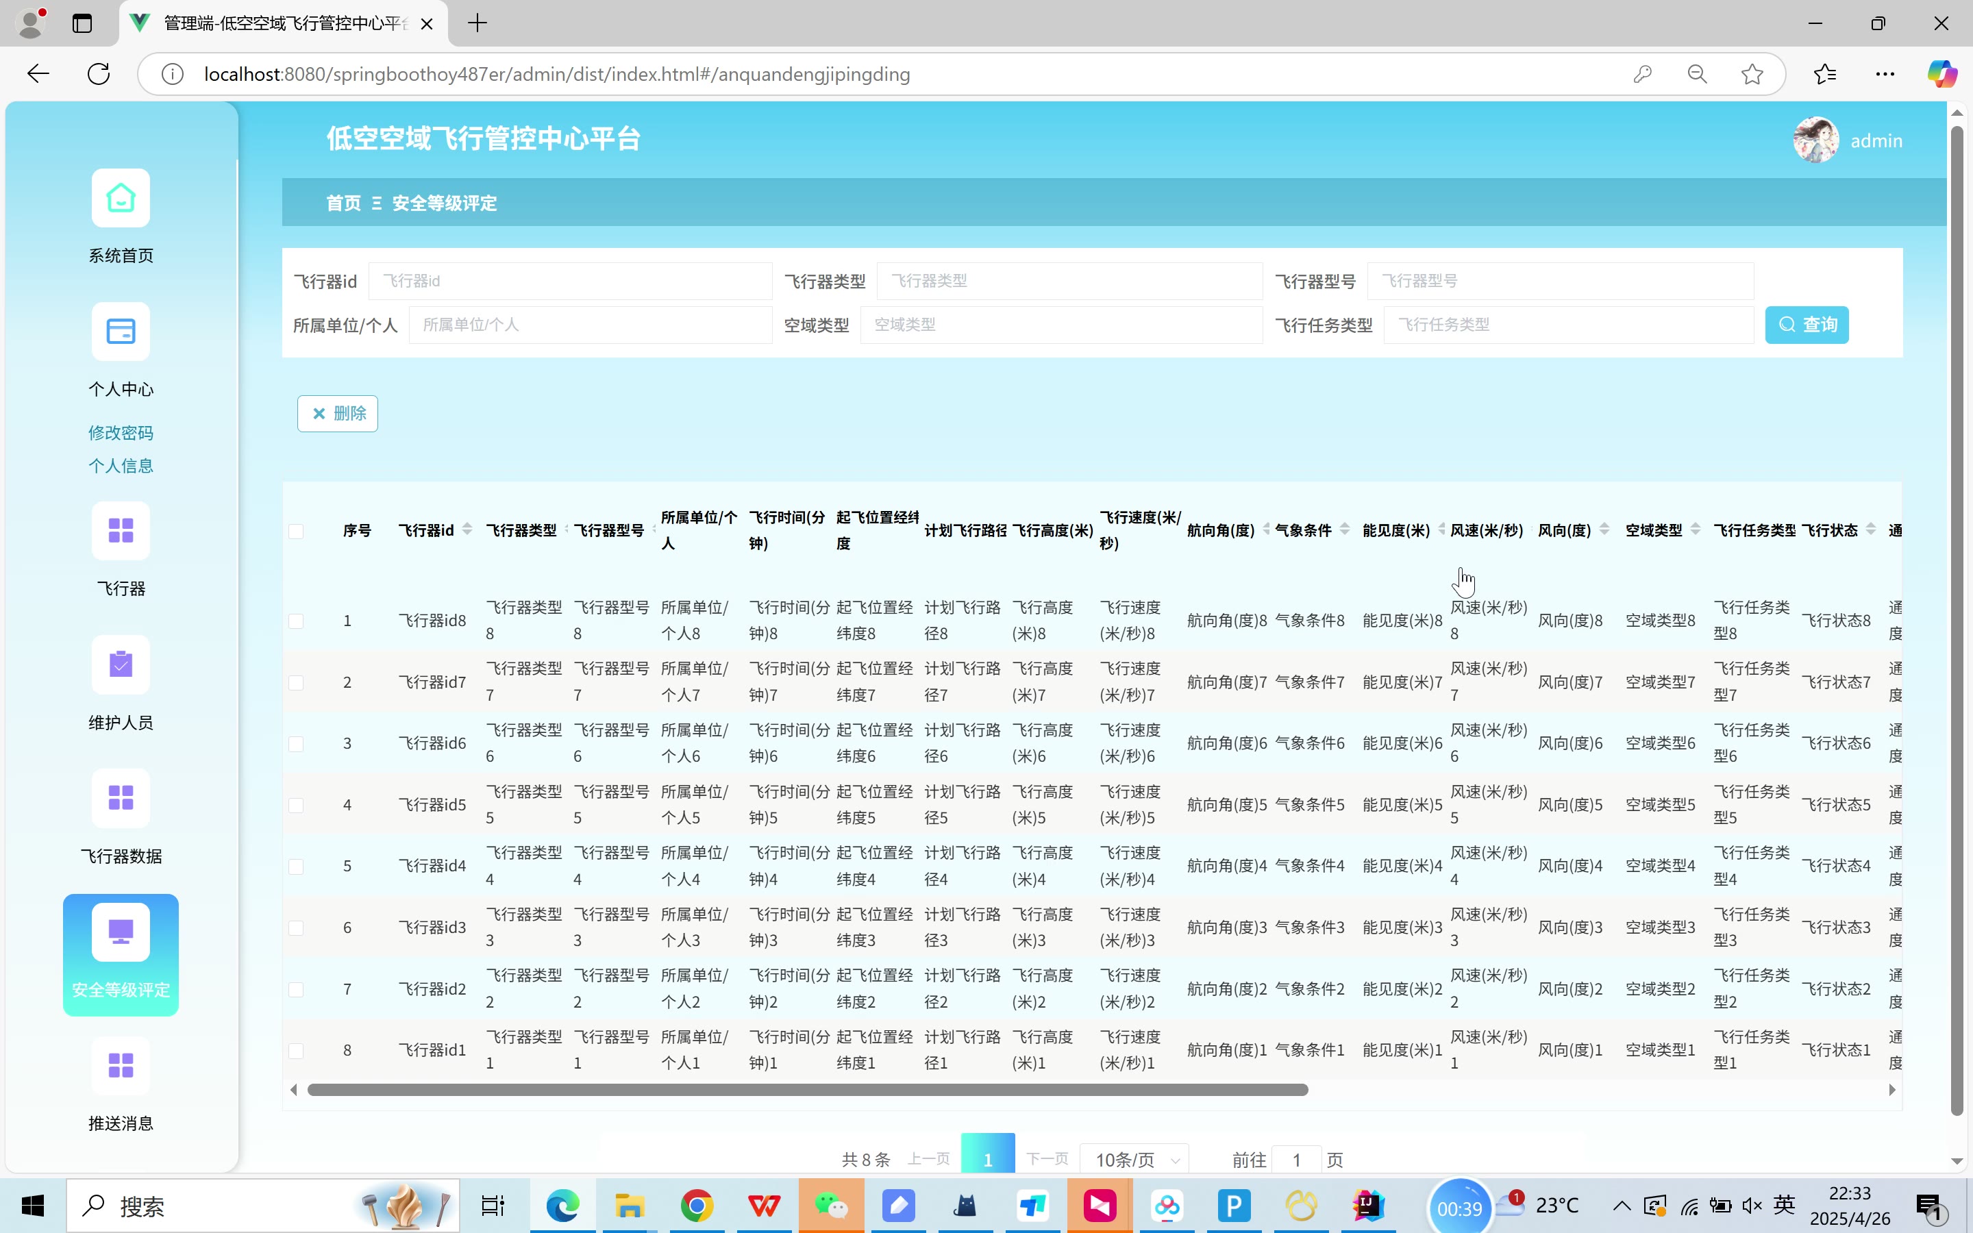
Task: Click the 查询 search button
Action: click(x=1807, y=325)
